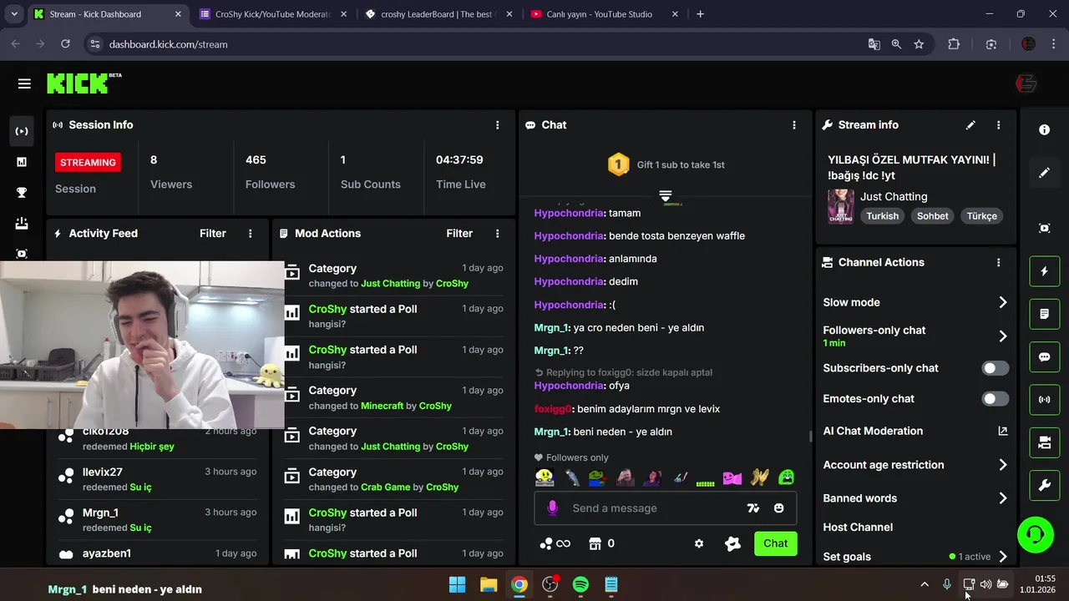Open the analytics bar-chart sidebar icon
Screen dimensions: 1069x601
(x=22, y=162)
